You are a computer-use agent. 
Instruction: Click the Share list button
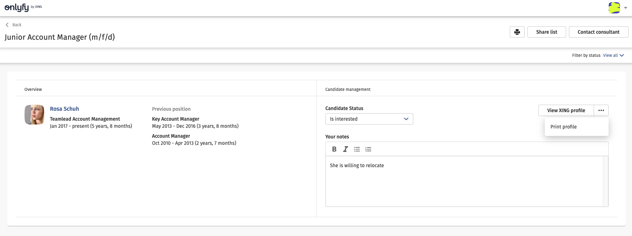point(546,32)
